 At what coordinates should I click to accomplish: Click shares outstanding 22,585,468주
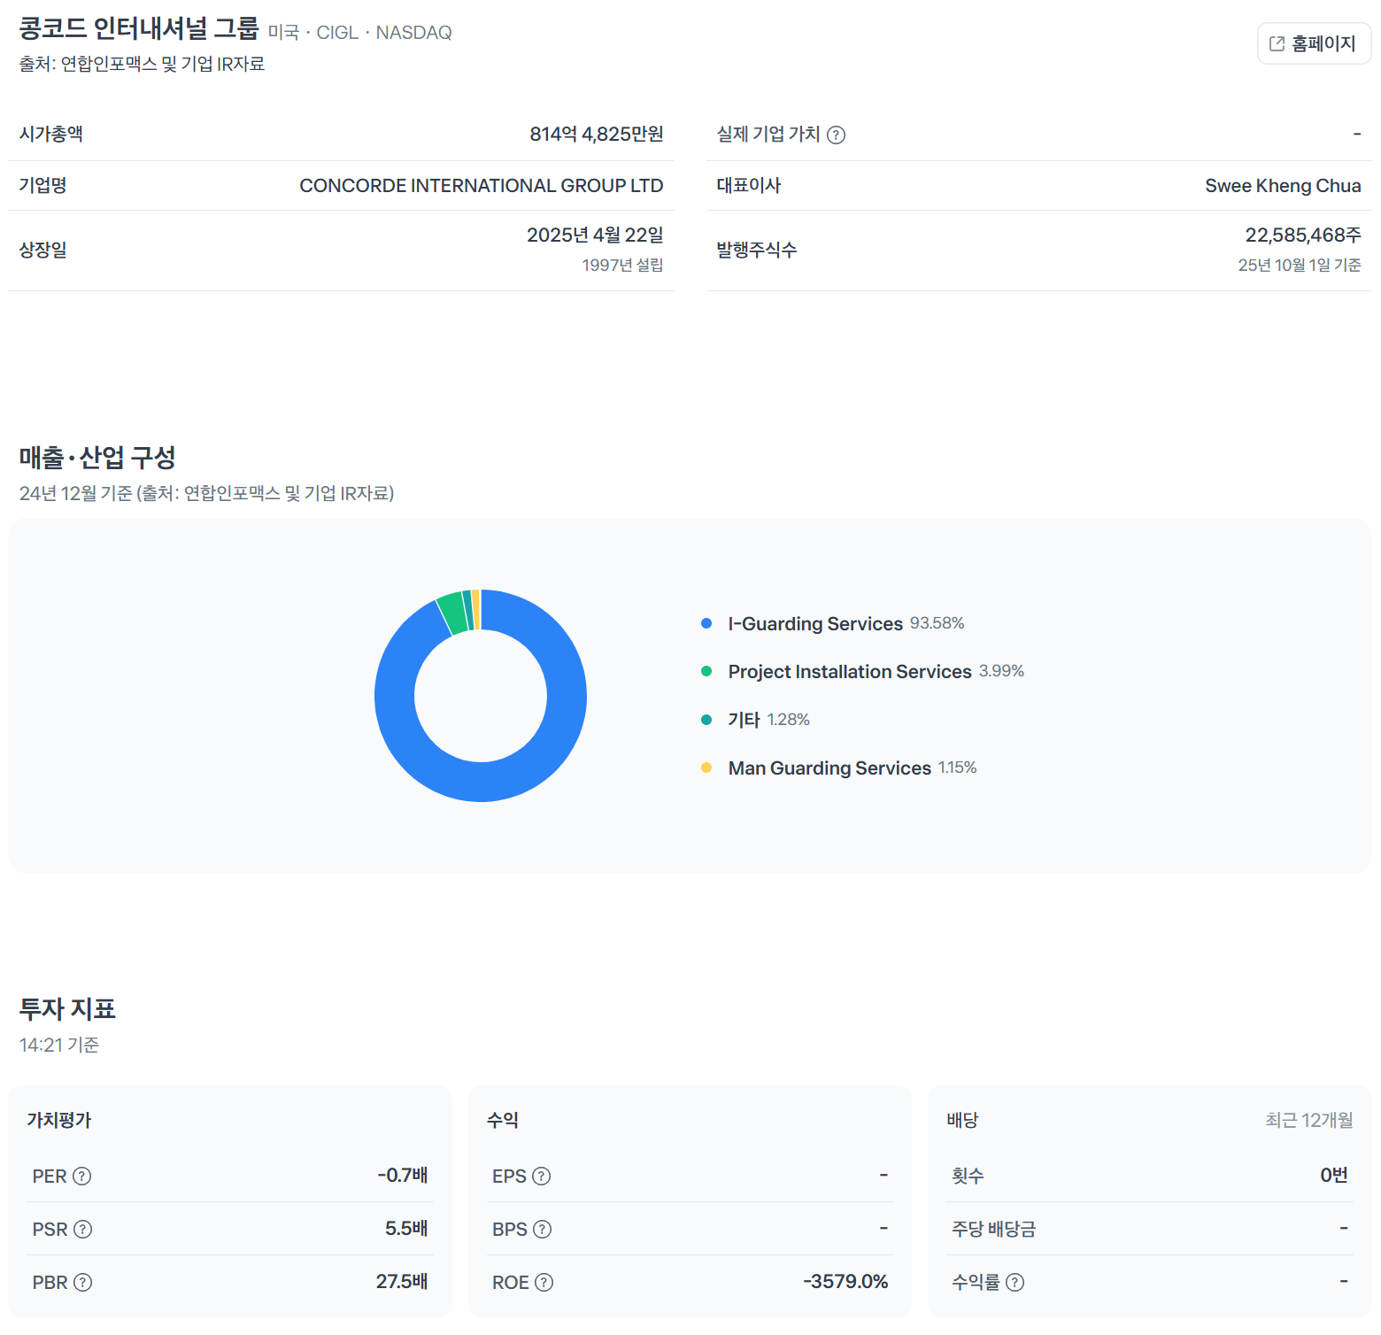tap(1303, 235)
